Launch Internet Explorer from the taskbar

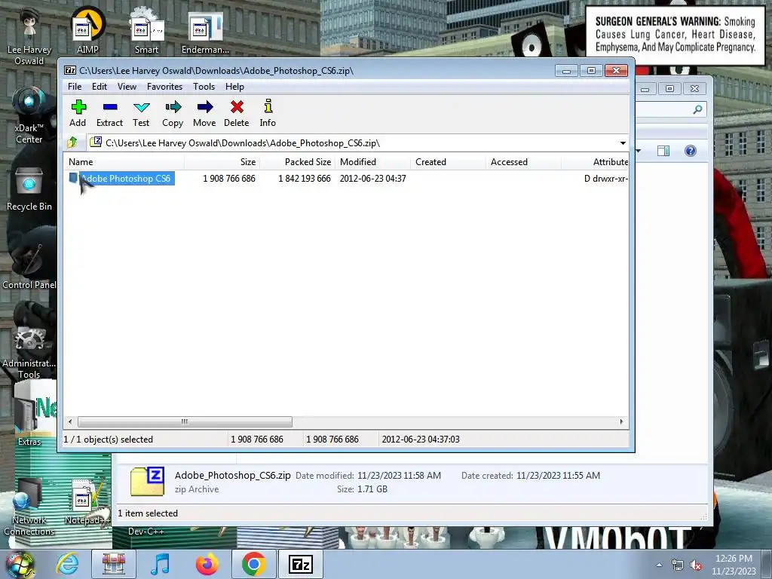tap(67, 564)
